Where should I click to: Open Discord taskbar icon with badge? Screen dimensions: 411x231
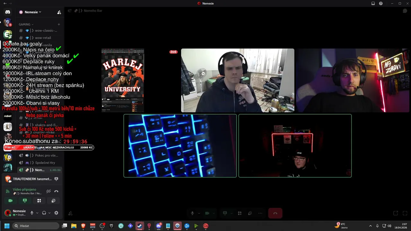[x=159, y=226]
